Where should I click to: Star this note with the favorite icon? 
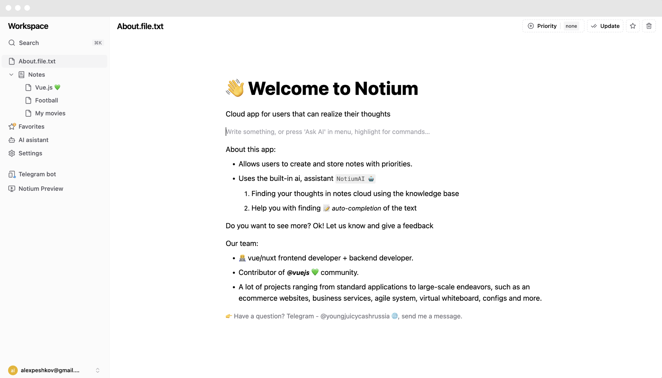pos(633,26)
